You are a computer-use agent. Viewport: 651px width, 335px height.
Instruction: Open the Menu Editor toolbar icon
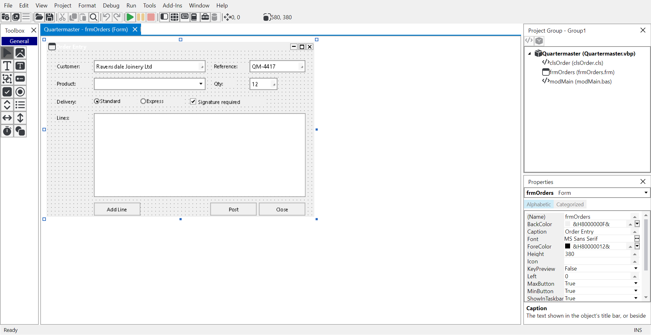point(26,17)
